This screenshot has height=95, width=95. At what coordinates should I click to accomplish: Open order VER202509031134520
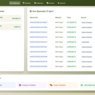38,32
